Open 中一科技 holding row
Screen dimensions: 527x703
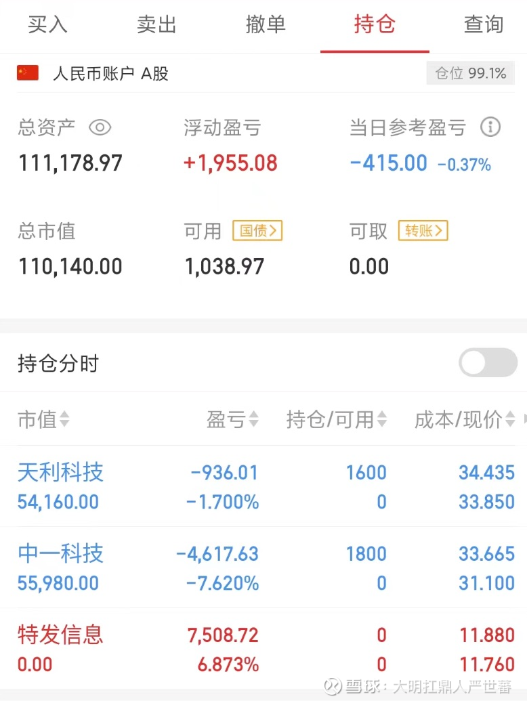(x=60, y=553)
